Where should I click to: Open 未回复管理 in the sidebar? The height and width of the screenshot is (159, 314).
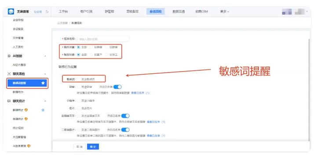pos(19,137)
